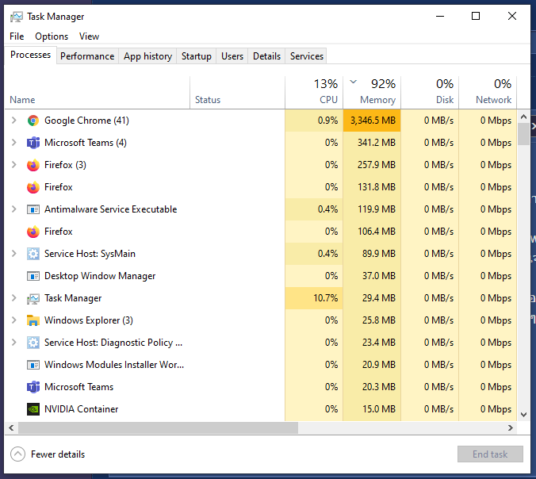The width and height of the screenshot is (536, 479).
Task: Click the Task Manager title bar icon
Action: 17,17
